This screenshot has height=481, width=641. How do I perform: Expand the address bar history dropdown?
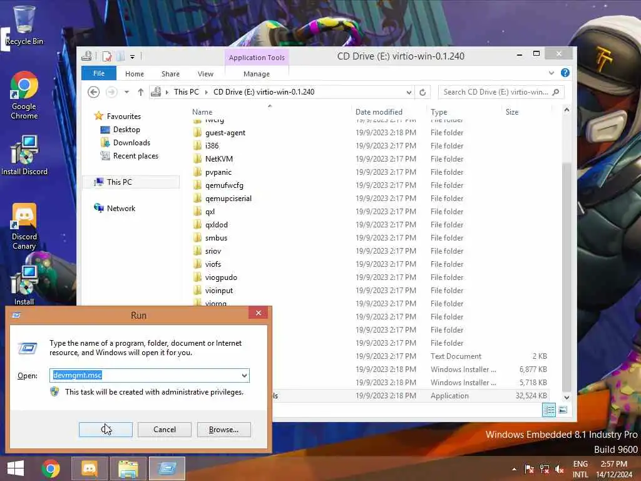pos(409,92)
